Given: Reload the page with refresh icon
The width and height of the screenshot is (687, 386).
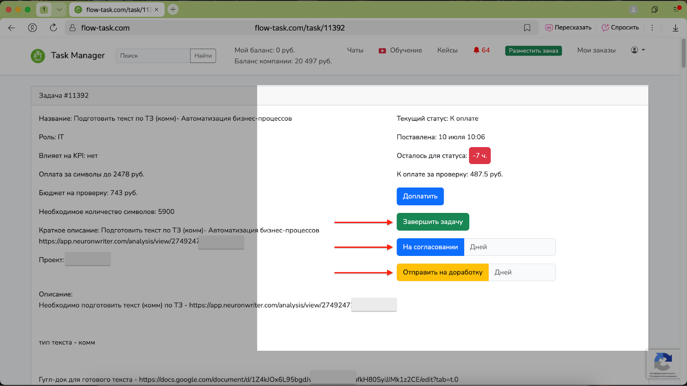Looking at the screenshot, I should point(53,28).
